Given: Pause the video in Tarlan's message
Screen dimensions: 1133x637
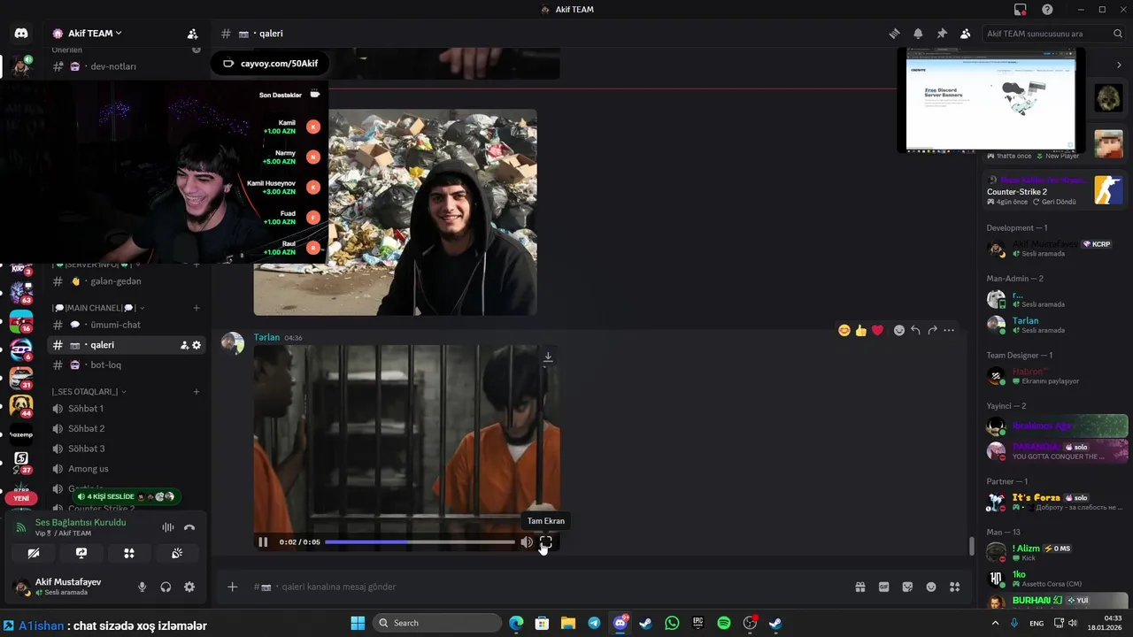Looking at the screenshot, I should click(x=263, y=542).
